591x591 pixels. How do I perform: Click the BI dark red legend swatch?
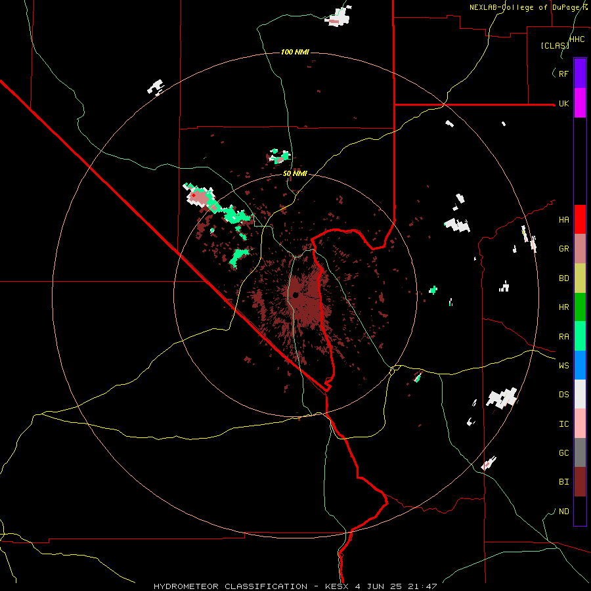click(580, 482)
